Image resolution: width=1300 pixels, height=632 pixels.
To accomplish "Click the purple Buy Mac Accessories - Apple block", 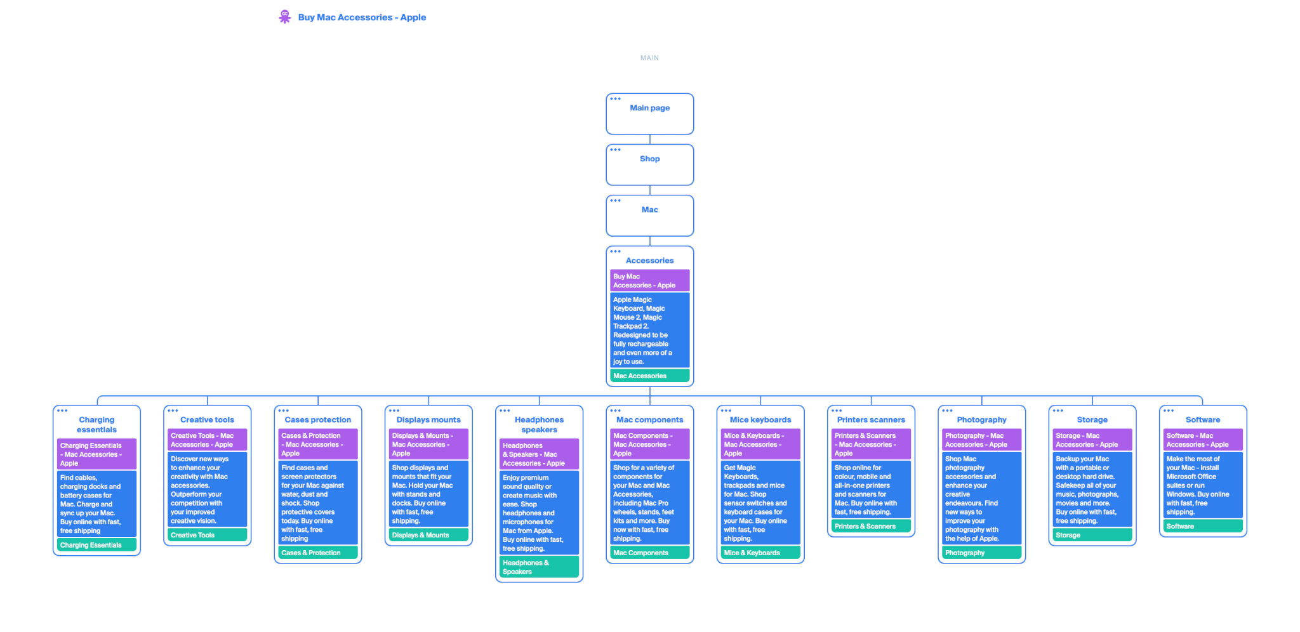I will [649, 280].
